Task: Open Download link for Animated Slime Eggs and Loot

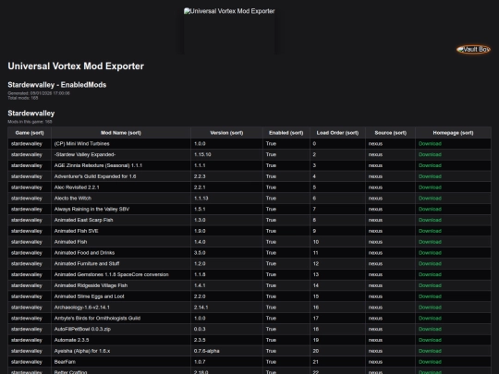Action: point(430,296)
